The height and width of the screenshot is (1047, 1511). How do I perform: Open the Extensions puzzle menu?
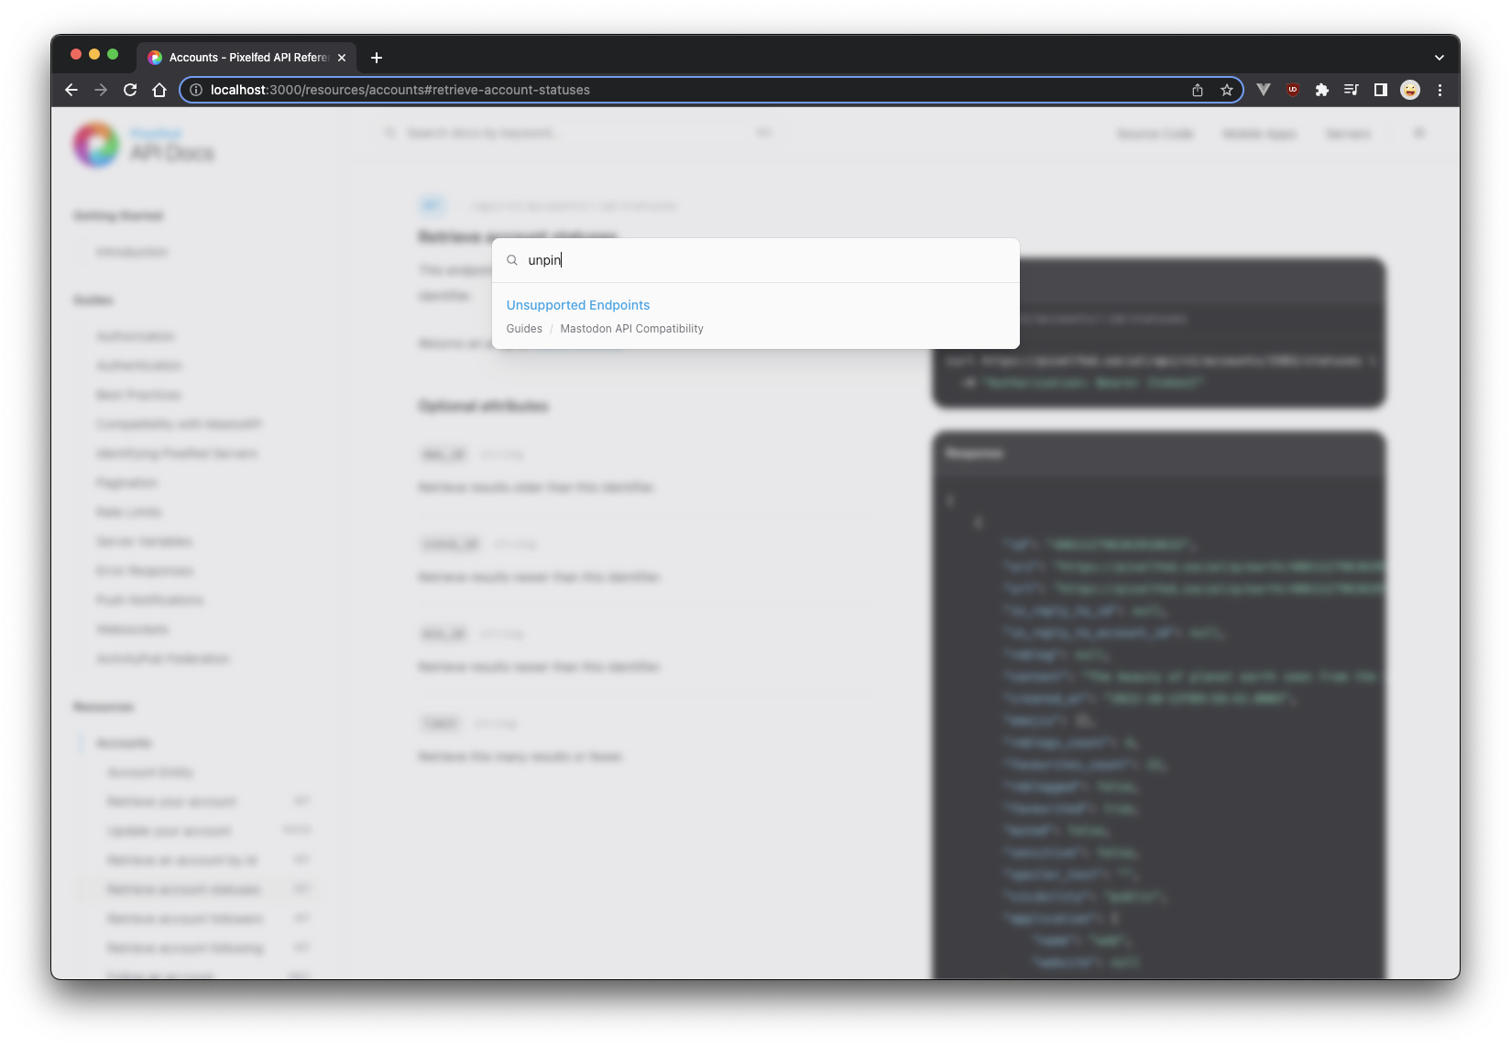coord(1322,90)
